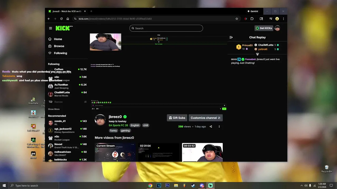Screen dimensions: 337x189
Task: Open Left 4 Dead 2 desktop shortcut
Action: (x=33, y=128)
